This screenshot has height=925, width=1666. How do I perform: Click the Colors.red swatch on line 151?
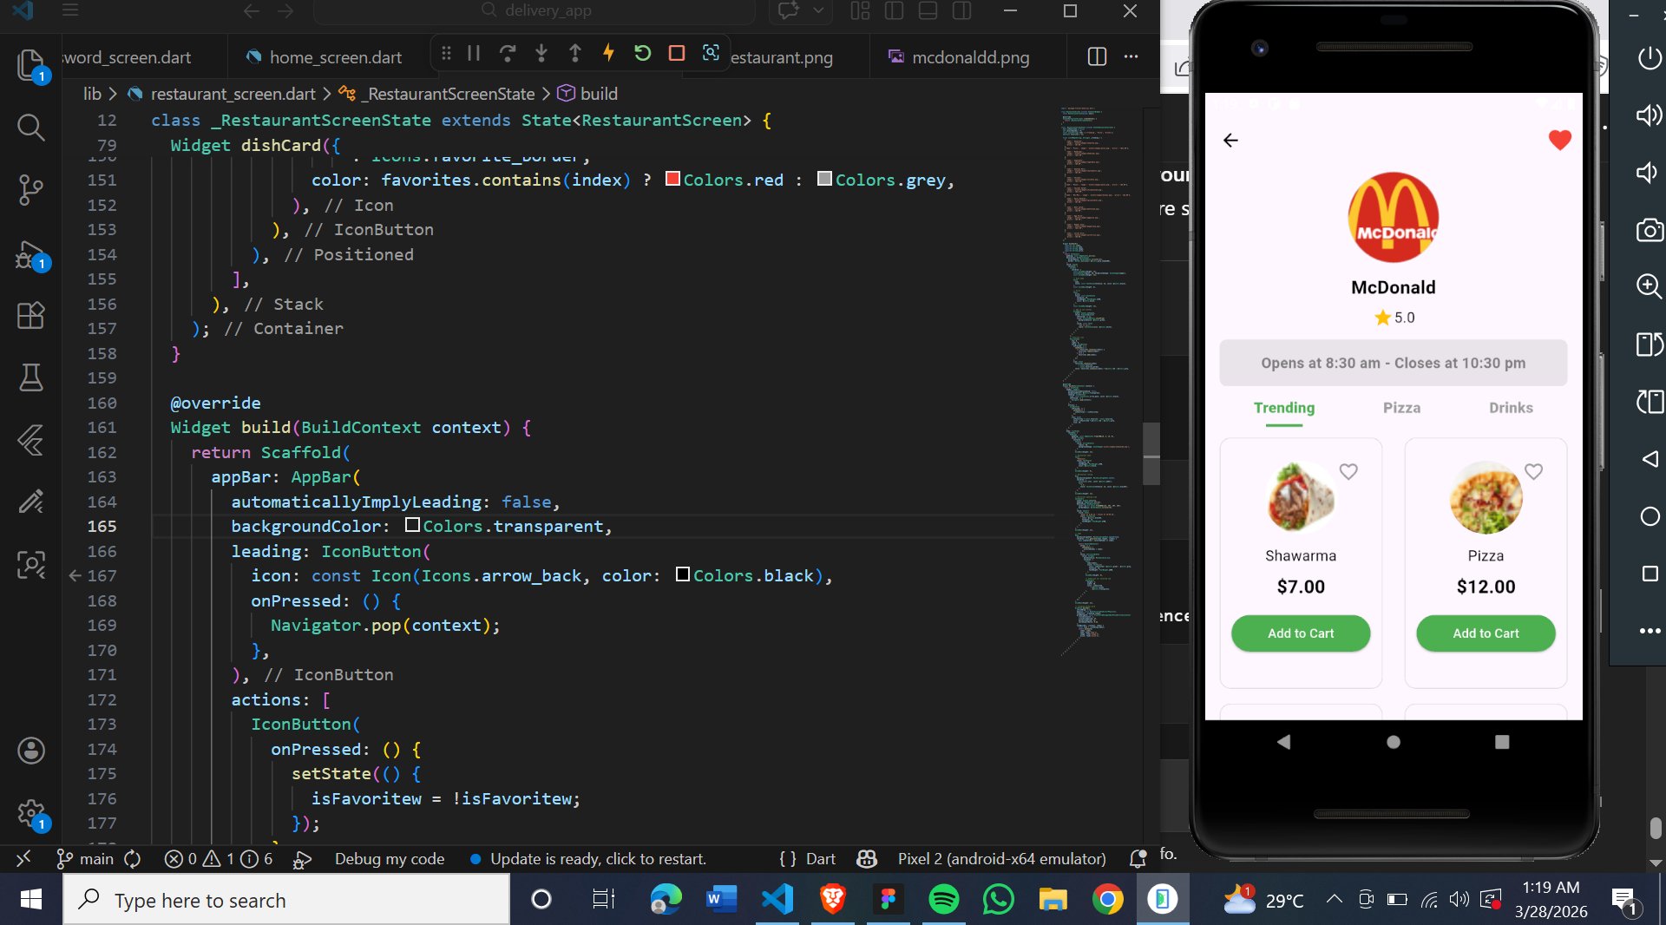672,179
